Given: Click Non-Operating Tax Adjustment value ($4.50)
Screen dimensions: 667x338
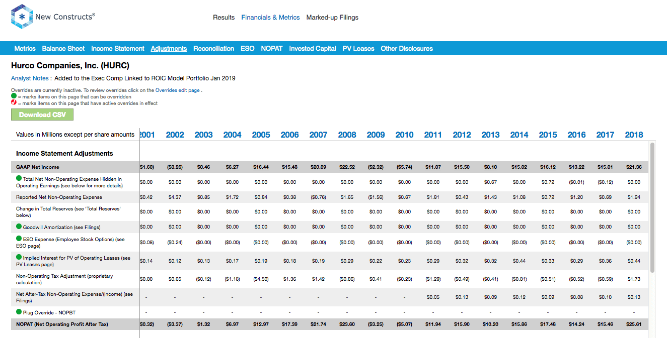Looking at the screenshot, I should coord(261,279).
